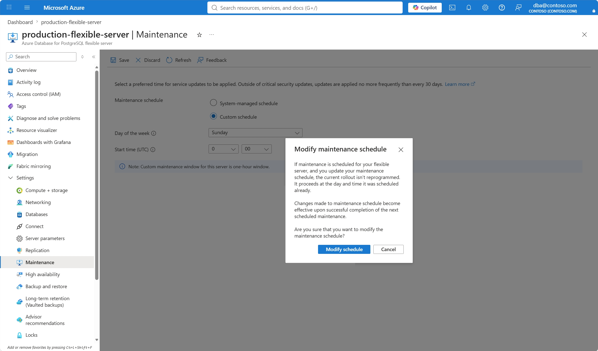Image resolution: width=598 pixels, height=351 pixels.
Task: Collapse the sidebar with the double chevron
Action: [94, 57]
